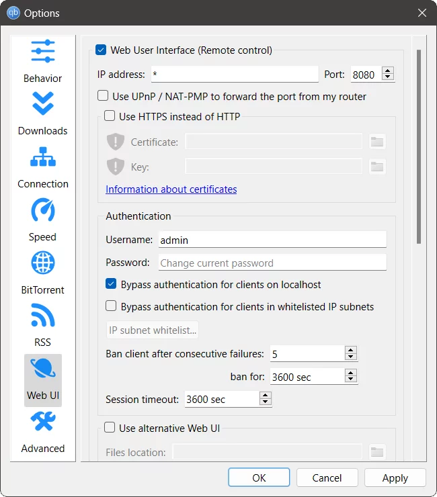Screen dimensions: 437x497
Task: Click the Username field containing admin
Action: (272, 240)
